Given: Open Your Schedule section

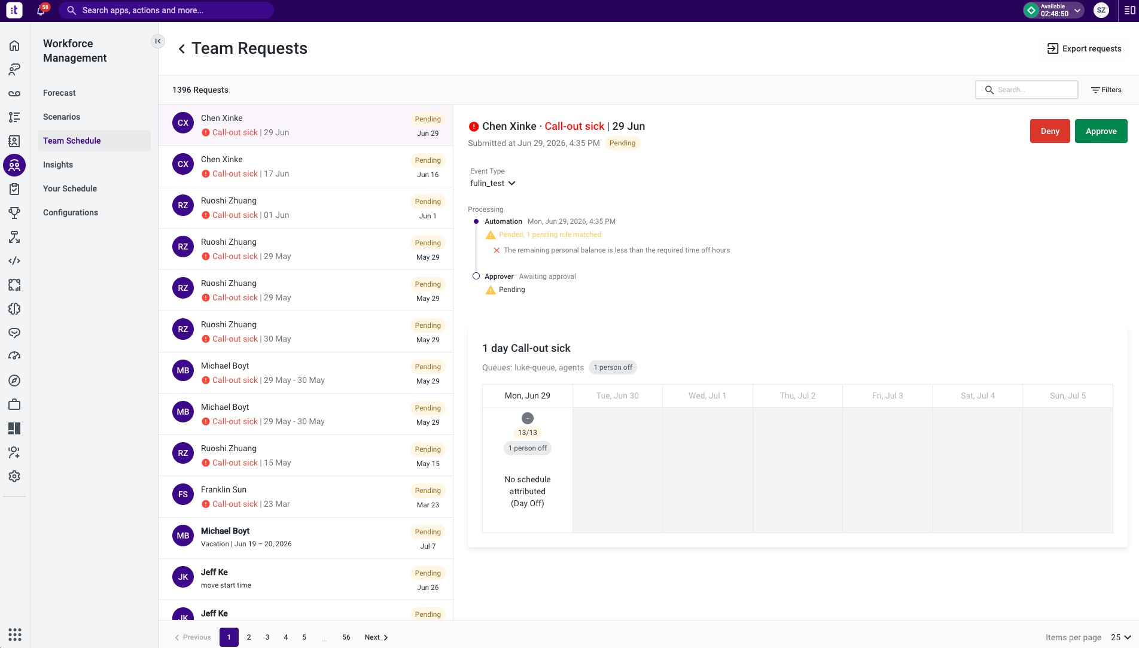Looking at the screenshot, I should pyautogui.click(x=70, y=188).
